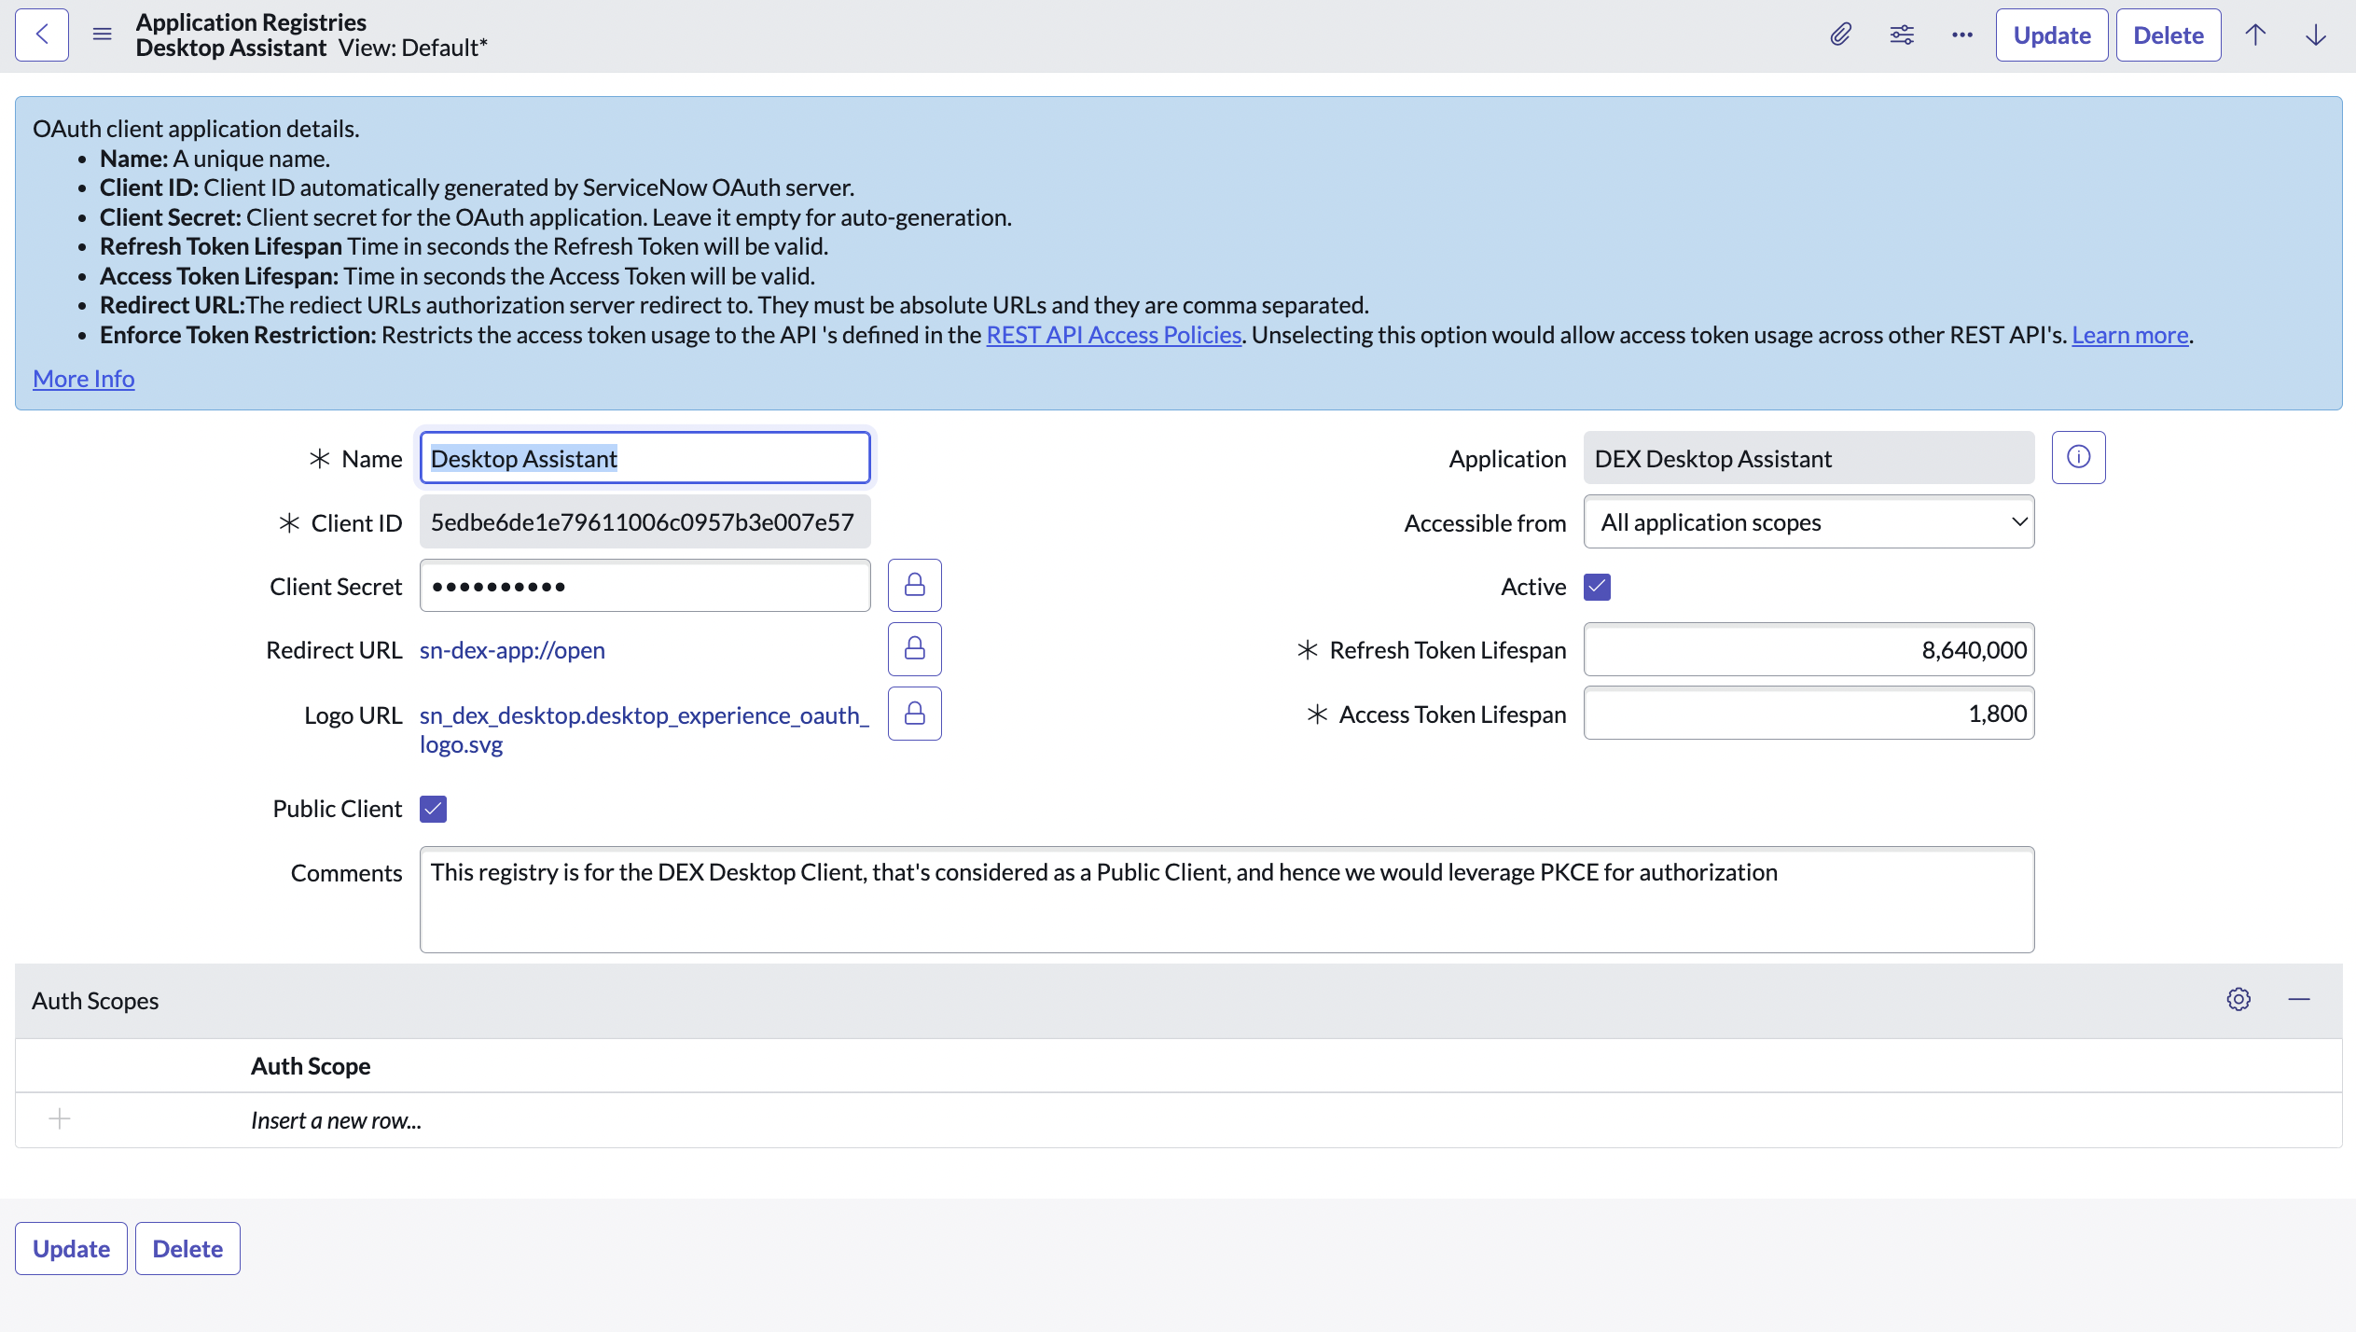Toggle the Active checkbox
Screen dimensions: 2356x1332
click(1597, 587)
